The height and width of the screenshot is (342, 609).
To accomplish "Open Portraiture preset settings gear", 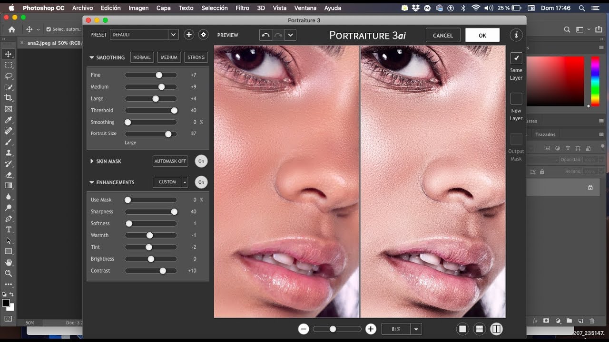I will [204, 35].
